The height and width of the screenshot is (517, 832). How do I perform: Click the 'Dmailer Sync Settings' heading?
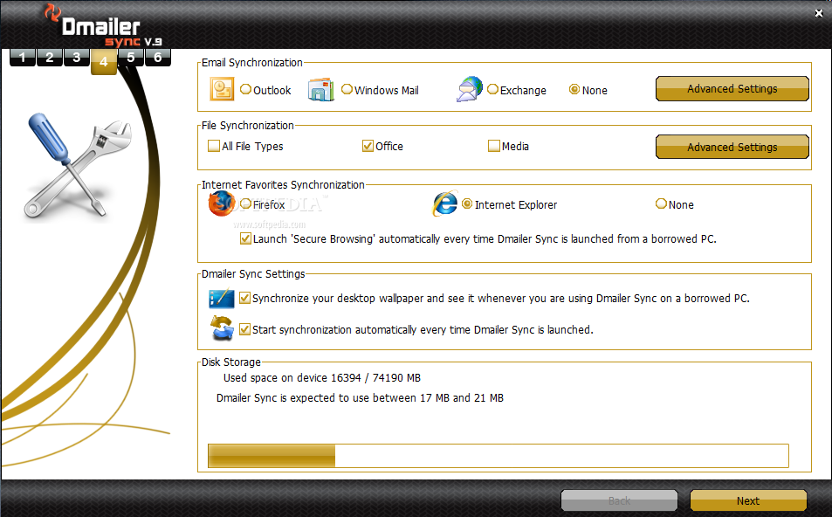pyautogui.click(x=253, y=274)
